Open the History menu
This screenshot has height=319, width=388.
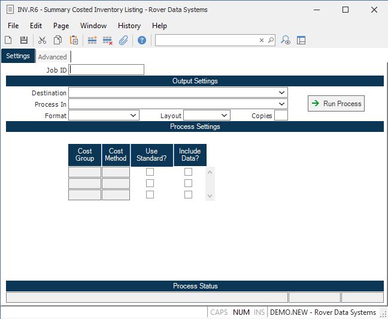129,26
